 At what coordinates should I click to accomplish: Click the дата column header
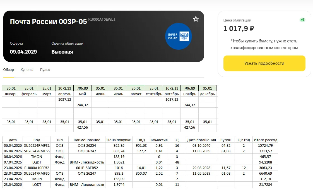coord(13,140)
